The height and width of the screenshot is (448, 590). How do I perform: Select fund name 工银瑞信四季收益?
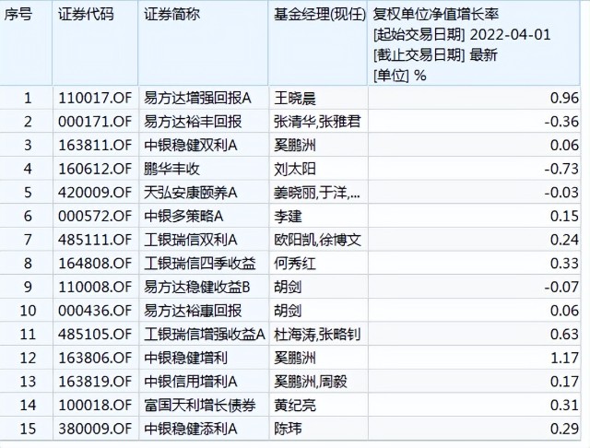(x=200, y=264)
